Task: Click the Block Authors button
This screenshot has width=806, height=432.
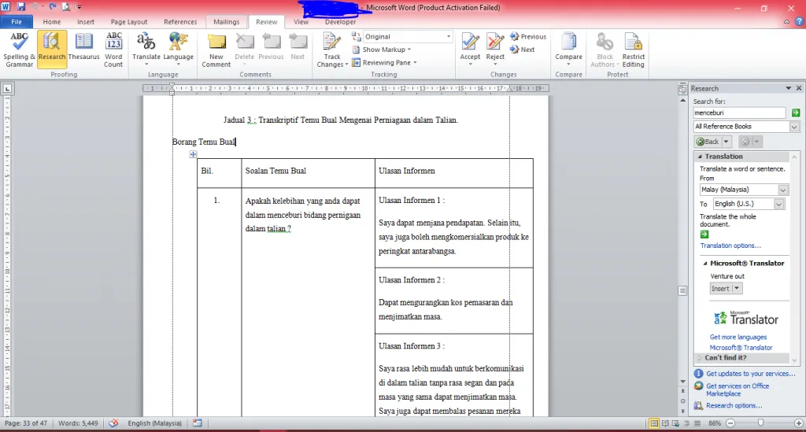Action: pos(604,50)
